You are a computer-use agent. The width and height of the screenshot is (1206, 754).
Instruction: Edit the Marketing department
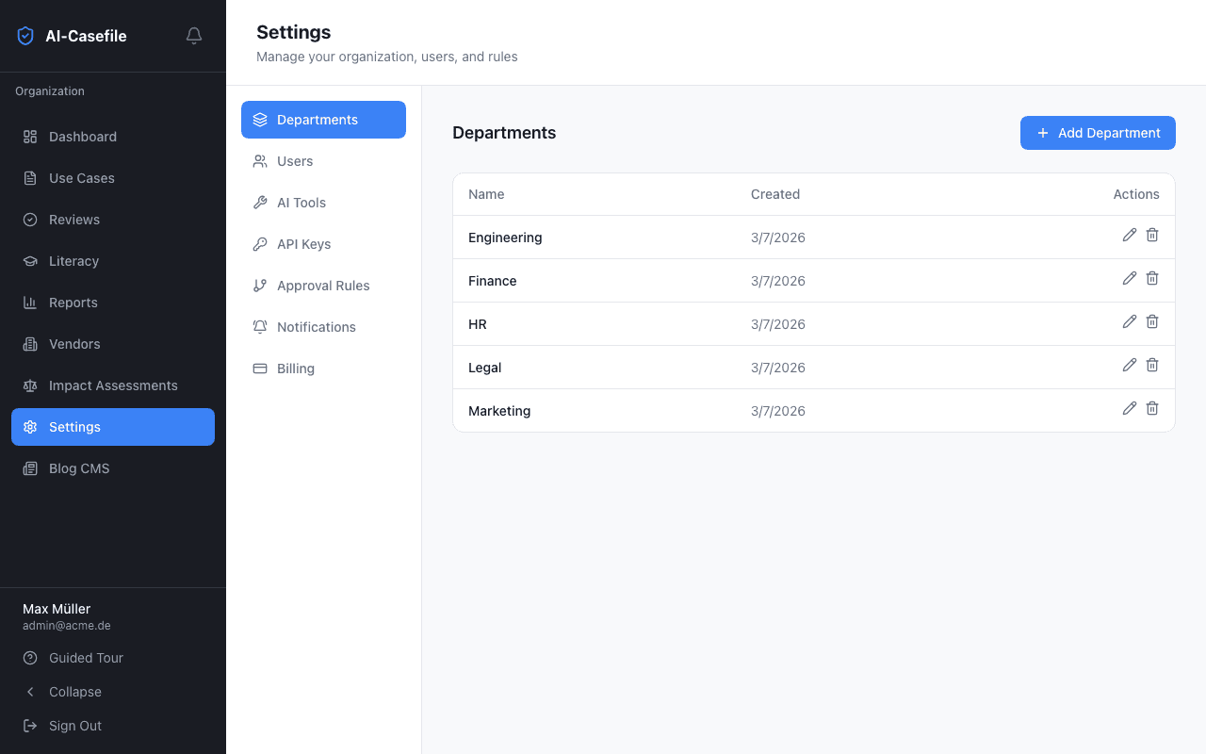1129,408
